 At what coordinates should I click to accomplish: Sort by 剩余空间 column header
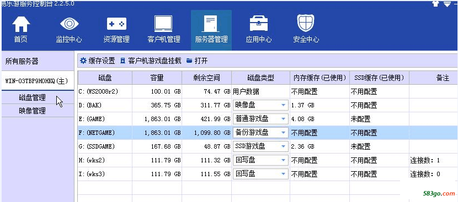[206, 78]
